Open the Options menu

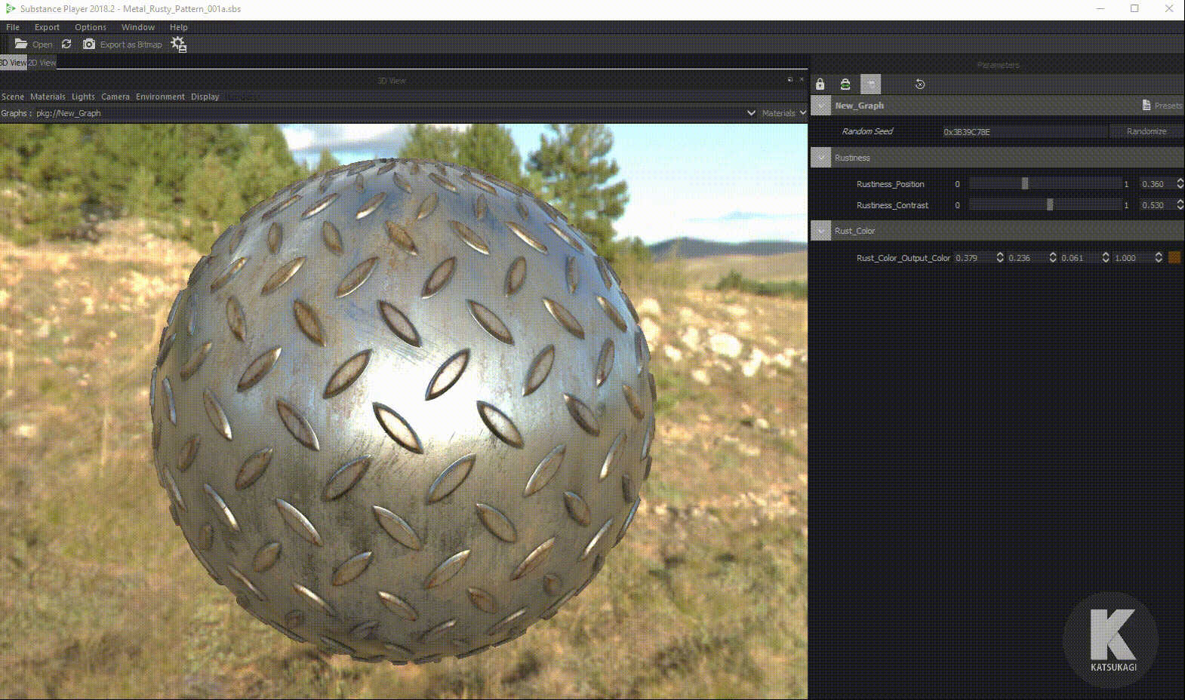[x=91, y=27]
